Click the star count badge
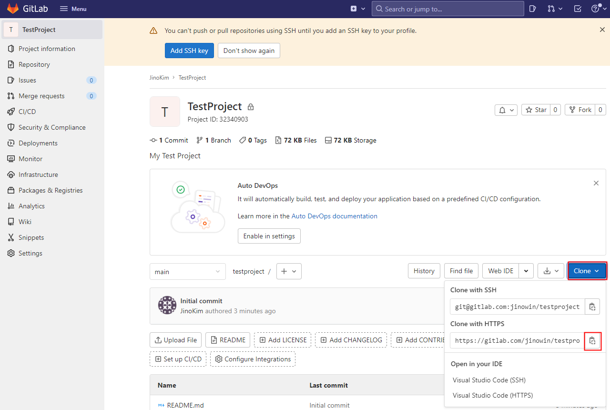 (x=555, y=110)
